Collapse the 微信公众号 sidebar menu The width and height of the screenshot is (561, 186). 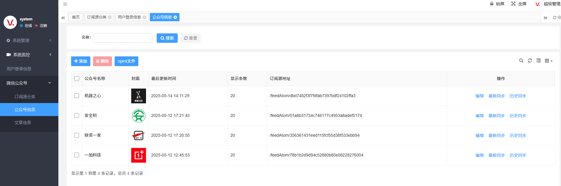29,83
